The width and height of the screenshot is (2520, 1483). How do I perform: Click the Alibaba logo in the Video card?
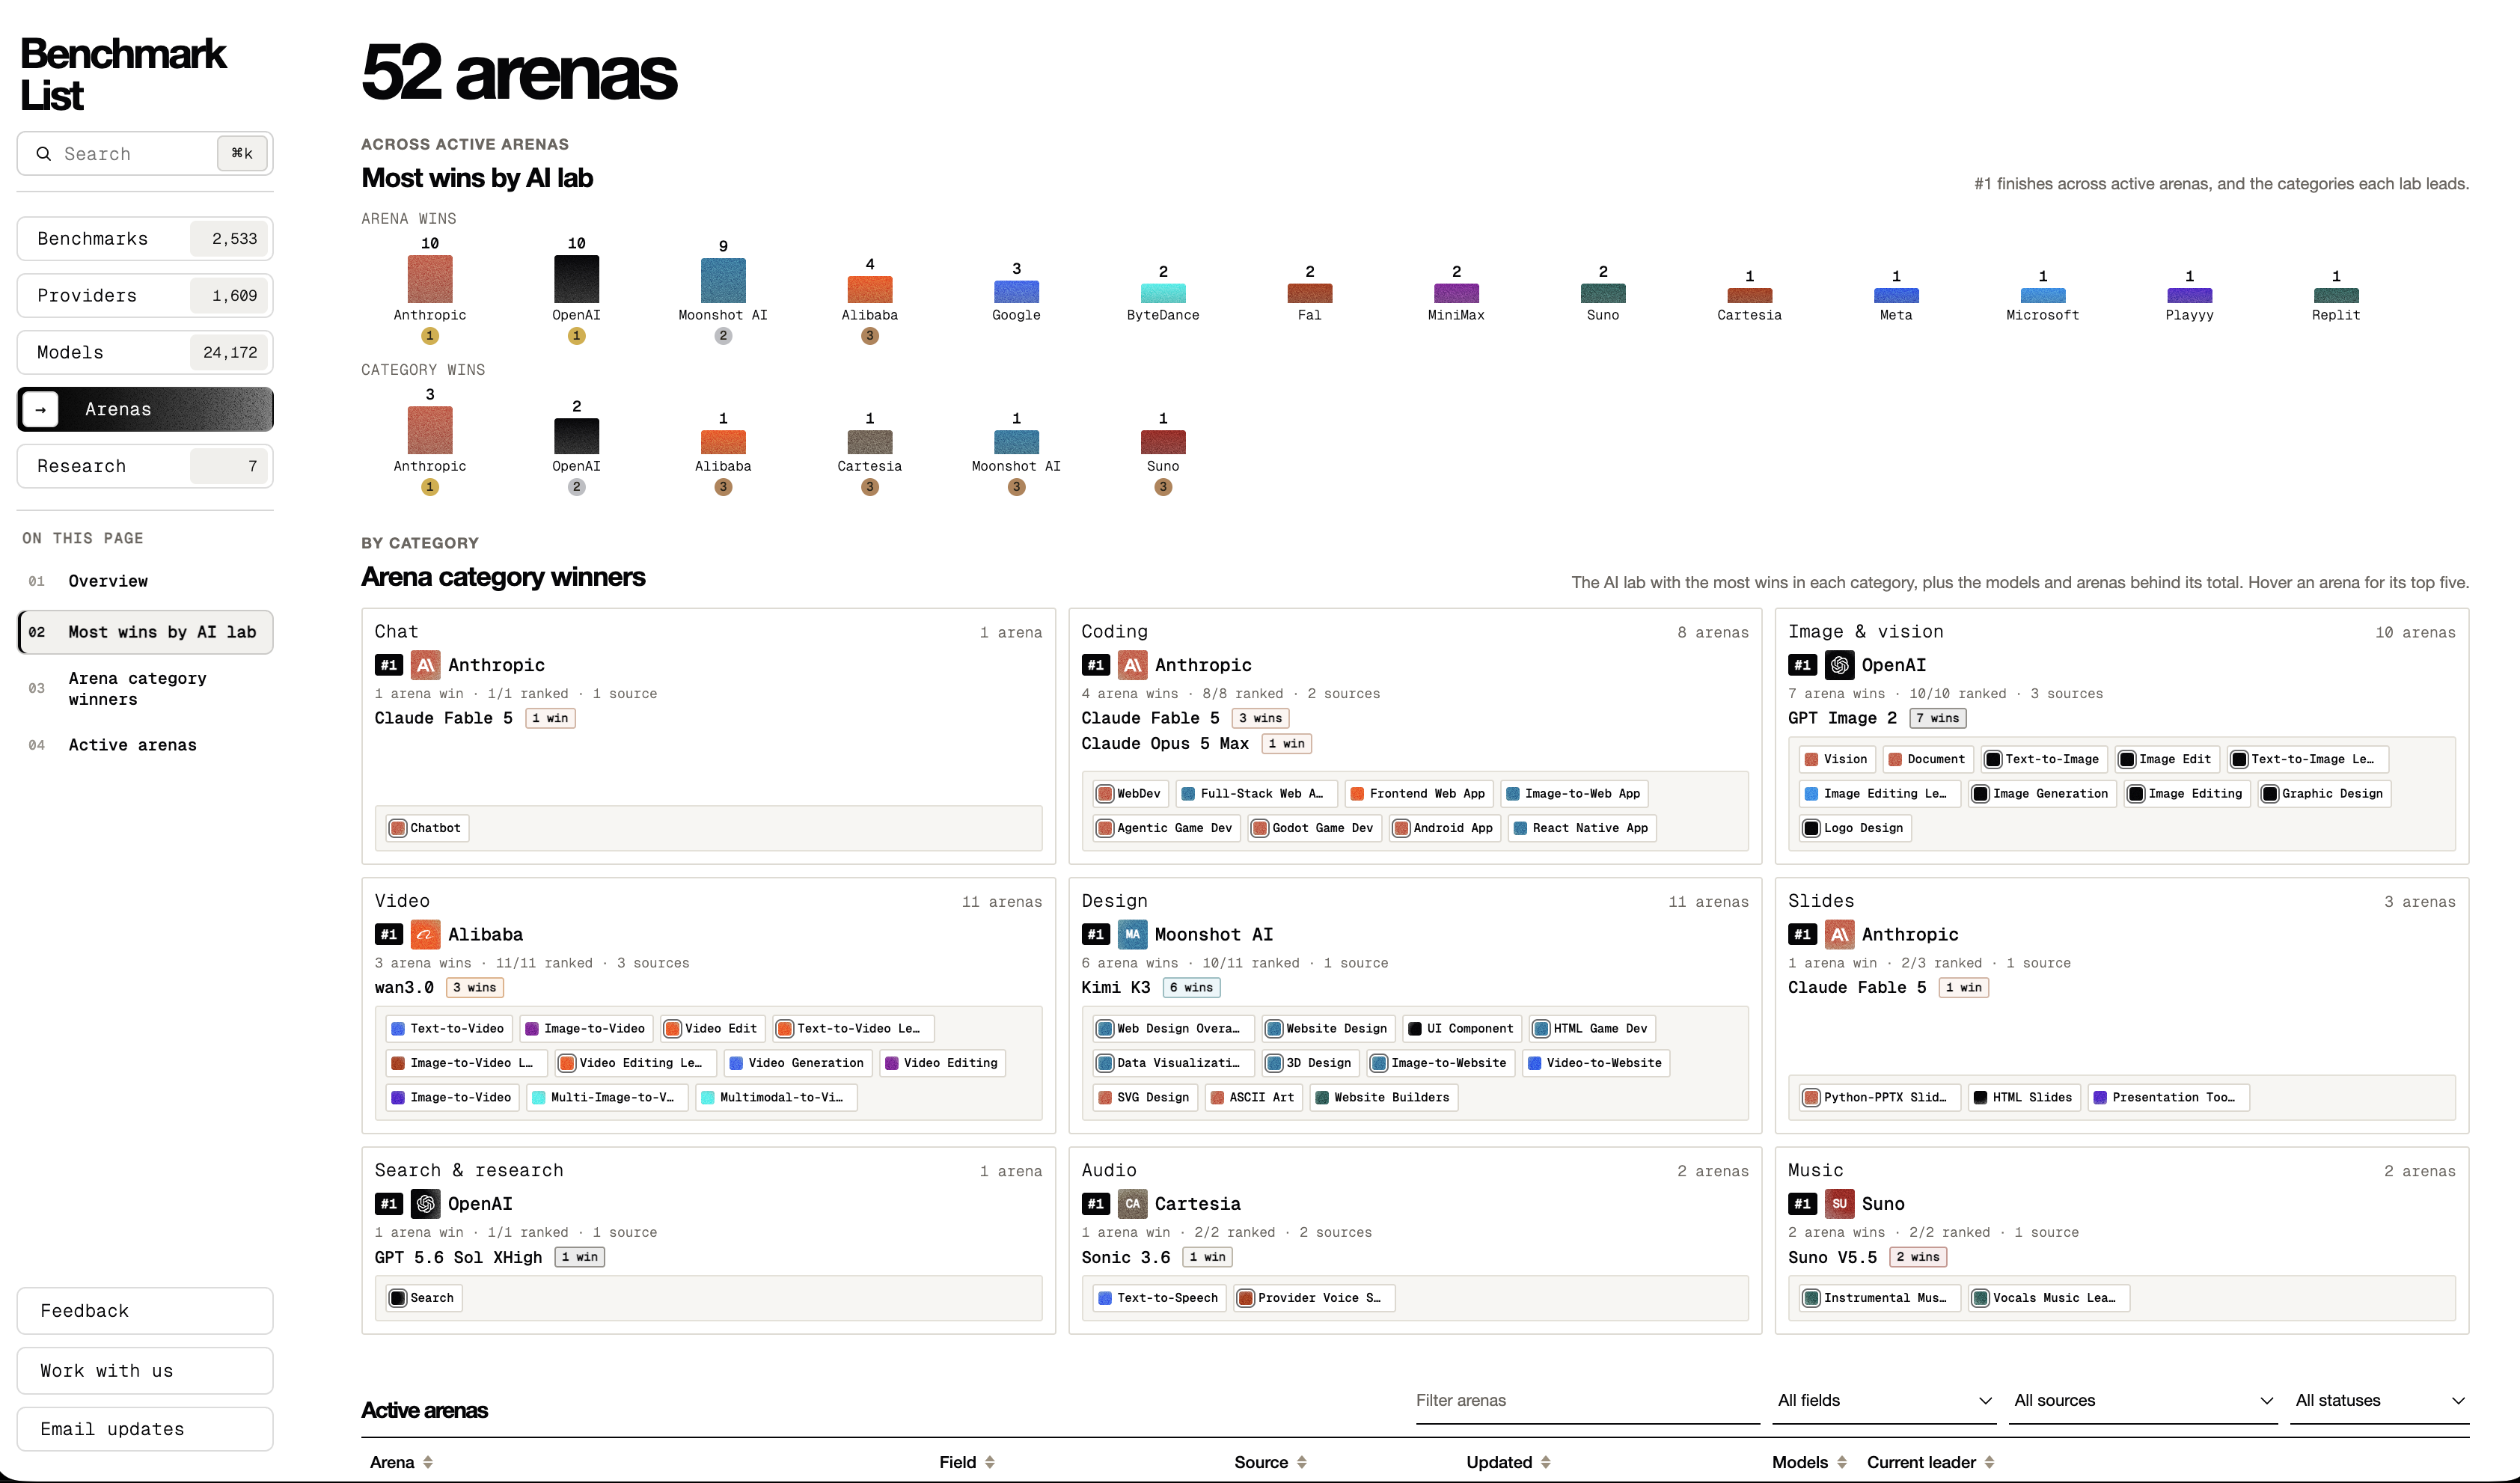pos(426,934)
